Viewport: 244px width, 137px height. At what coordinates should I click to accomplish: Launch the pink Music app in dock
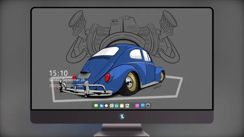[137, 106]
